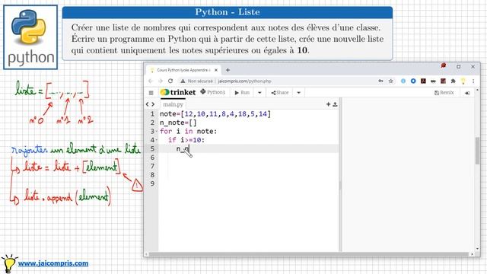Open a new browser tab
This screenshot has width=487, height=274.
coord(228,70)
